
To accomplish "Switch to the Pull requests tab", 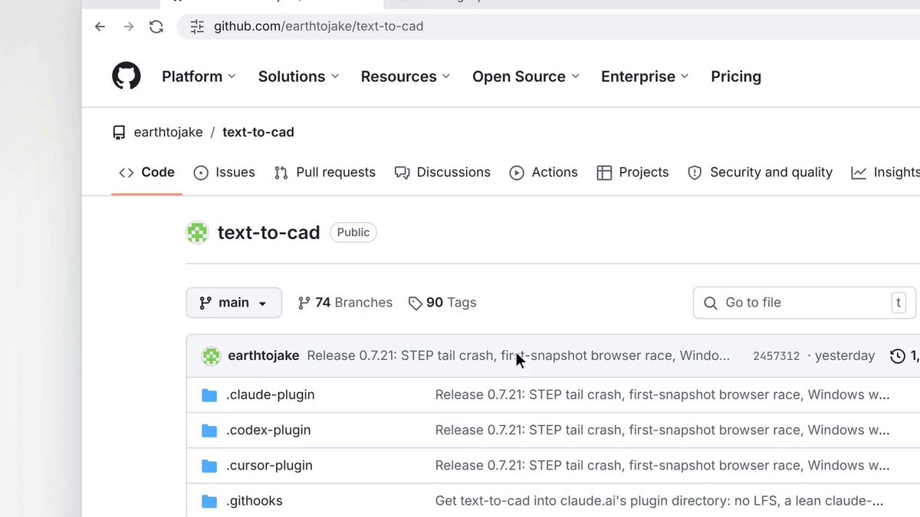I will (x=325, y=172).
